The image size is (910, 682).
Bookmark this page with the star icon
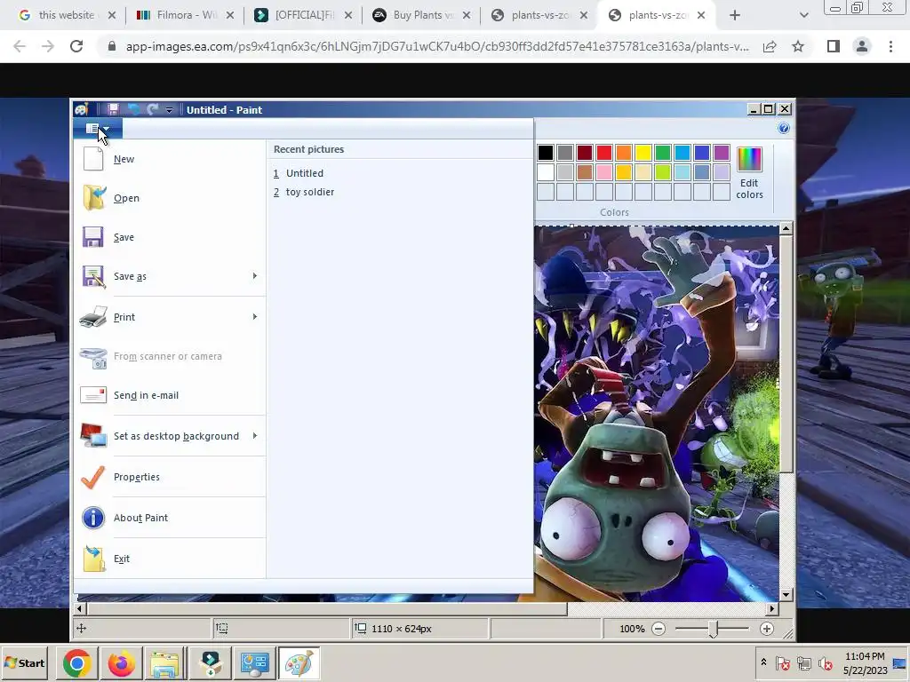(x=798, y=46)
